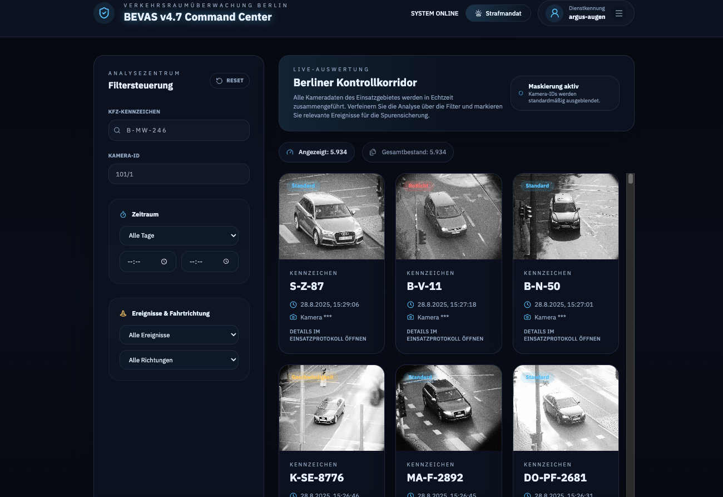
Task: Click the Rotlicht tag on B-V-11 image
Action: coord(418,186)
